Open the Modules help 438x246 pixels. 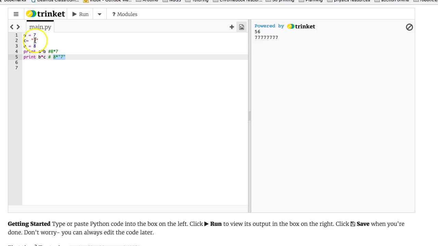(x=125, y=14)
